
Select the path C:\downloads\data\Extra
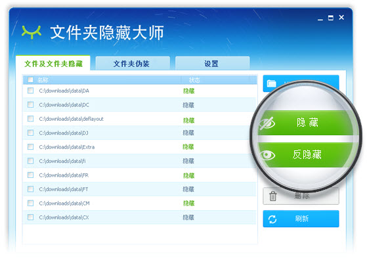tap(67, 147)
